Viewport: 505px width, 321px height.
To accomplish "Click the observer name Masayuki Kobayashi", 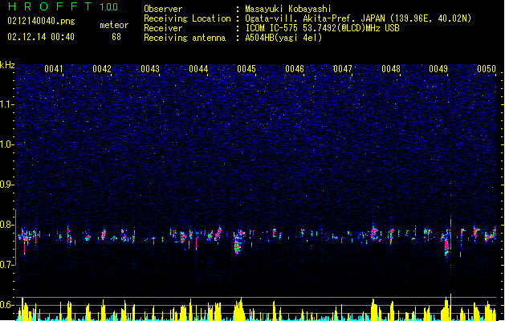I will click(x=288, y=9).
